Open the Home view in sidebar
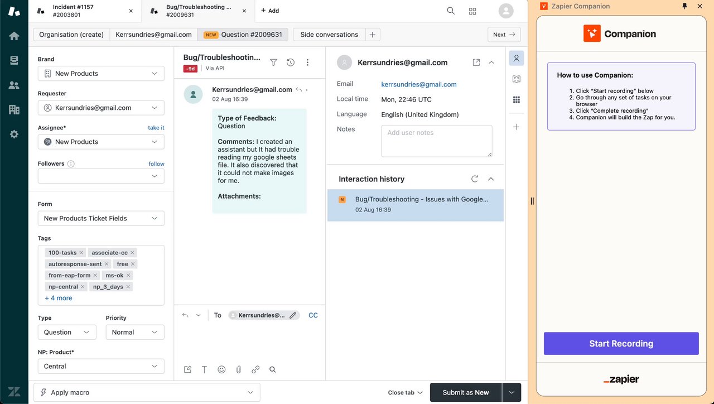The width and height of the screenshot is (714, 404). (14, 36)
